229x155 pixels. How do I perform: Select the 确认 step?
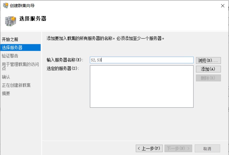pyautogui.click(x=6, y=77)
